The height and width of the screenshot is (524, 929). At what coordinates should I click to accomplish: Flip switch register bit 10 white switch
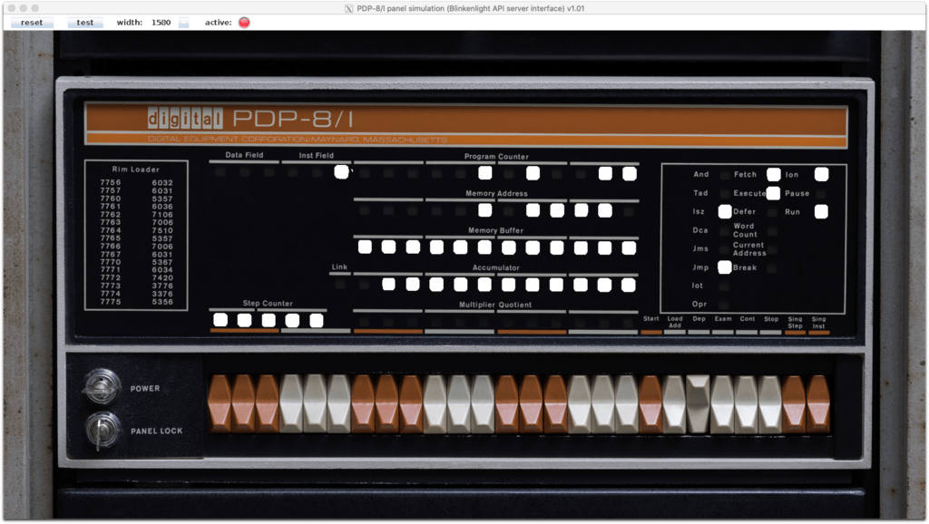click(602, 403)
